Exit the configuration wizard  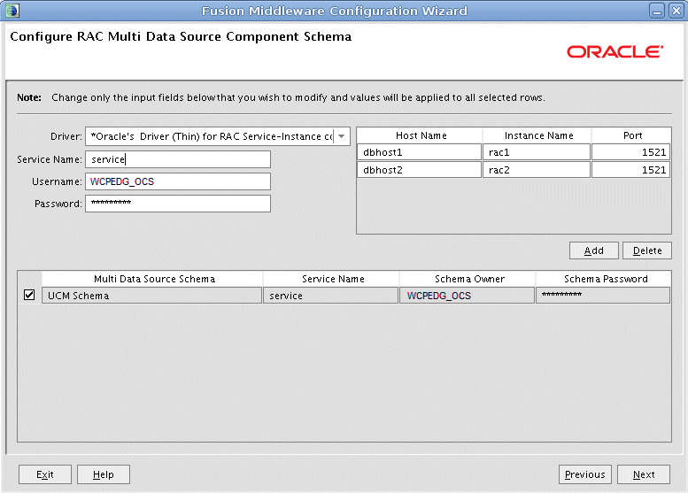pos(45,474)
